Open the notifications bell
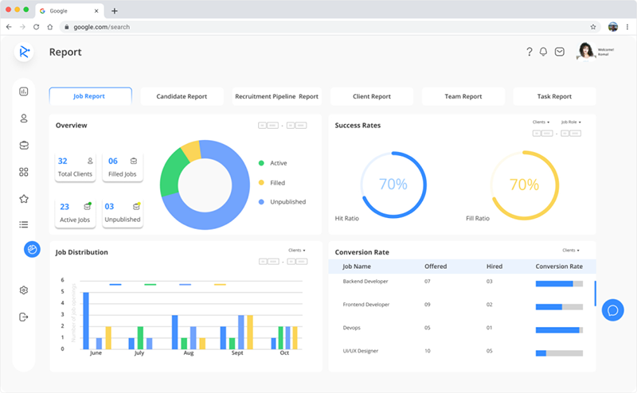 543,52
